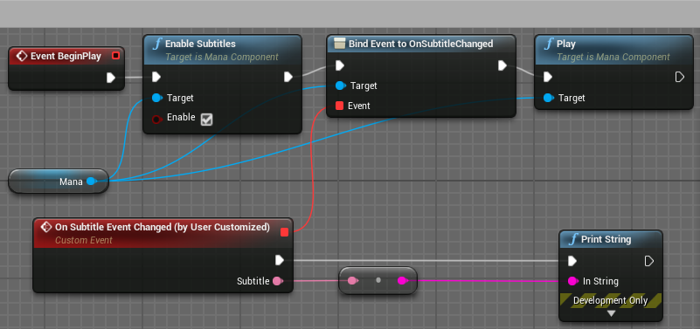Click the exec input pin of Print String
The width and height of the screenshot is (700, 329).
pyautogui.click(x=572, y=261)
